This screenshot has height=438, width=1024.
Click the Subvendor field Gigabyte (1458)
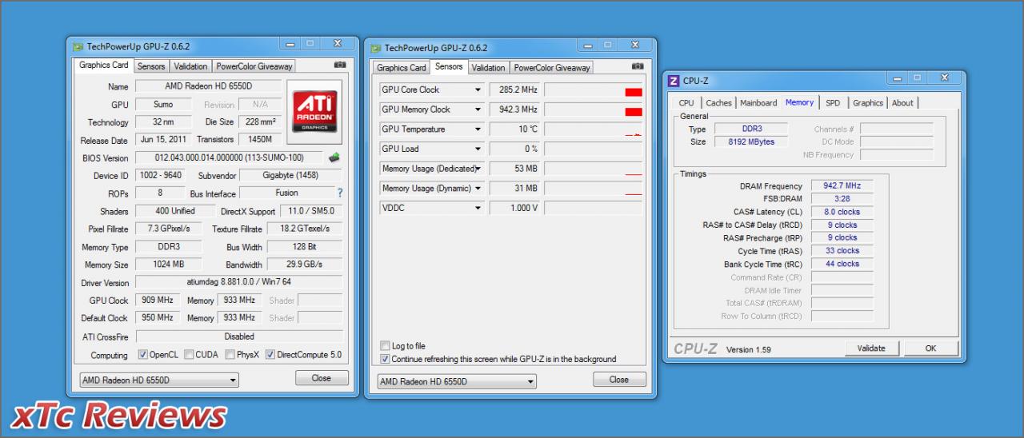(x=291, y=175)
